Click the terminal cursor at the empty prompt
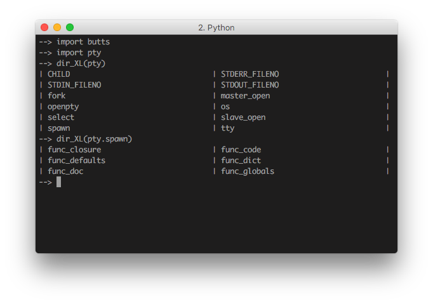This screenshot has height=304, width=433. (58, 182)
